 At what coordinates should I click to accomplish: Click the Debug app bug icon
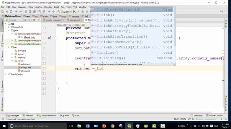click(83, 11)
